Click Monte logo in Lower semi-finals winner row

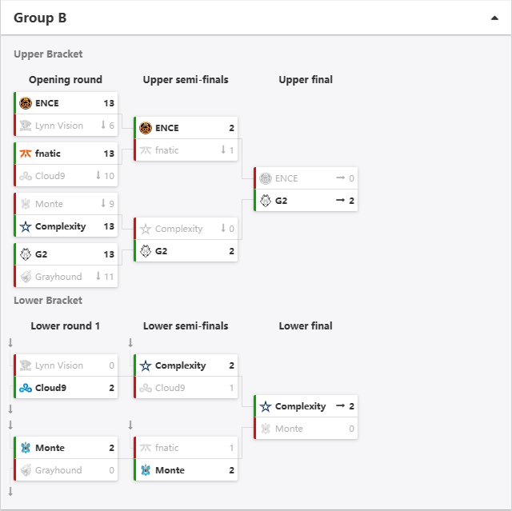click(146, 470)
